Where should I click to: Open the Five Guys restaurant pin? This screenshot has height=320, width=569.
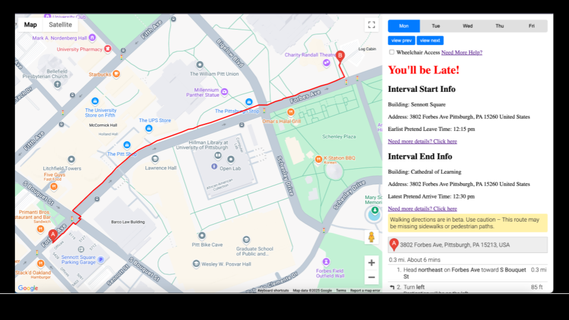[54, 187]
